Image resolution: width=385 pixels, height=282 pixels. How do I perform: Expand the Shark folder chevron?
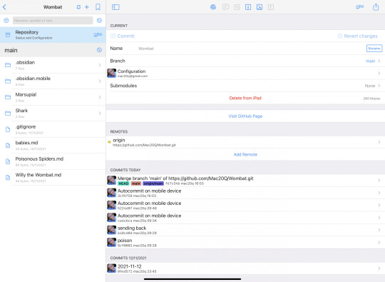coord(100,113)
